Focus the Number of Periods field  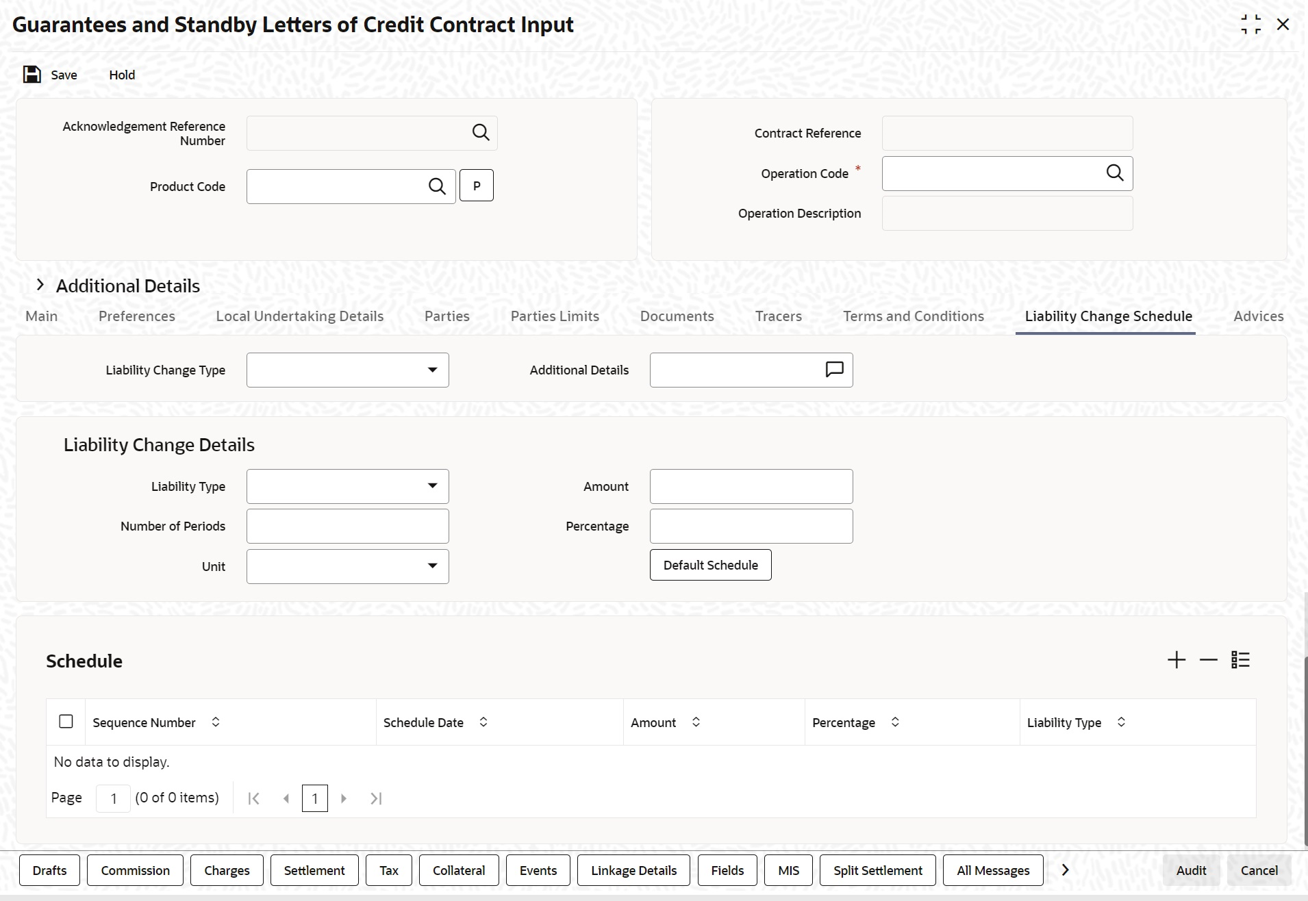pyautogui.click(x=348, y=526)
